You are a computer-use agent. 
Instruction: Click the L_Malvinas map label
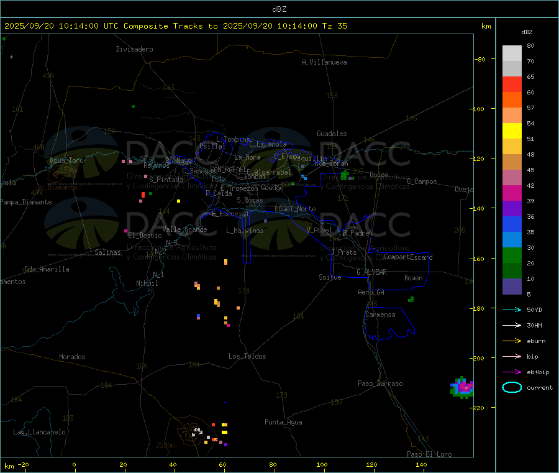click(245, 231)
